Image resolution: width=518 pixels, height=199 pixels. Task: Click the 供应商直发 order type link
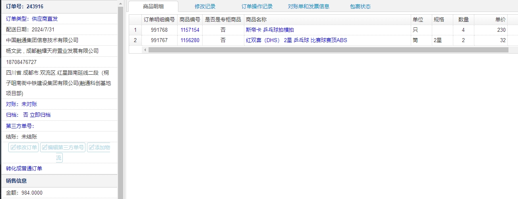(x=45, y=19)
